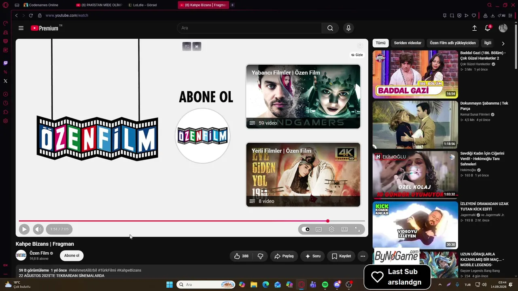This screenshot has width=518, height=291.
Task: Enter fullscreen in the video player
Action: [357, 229]
